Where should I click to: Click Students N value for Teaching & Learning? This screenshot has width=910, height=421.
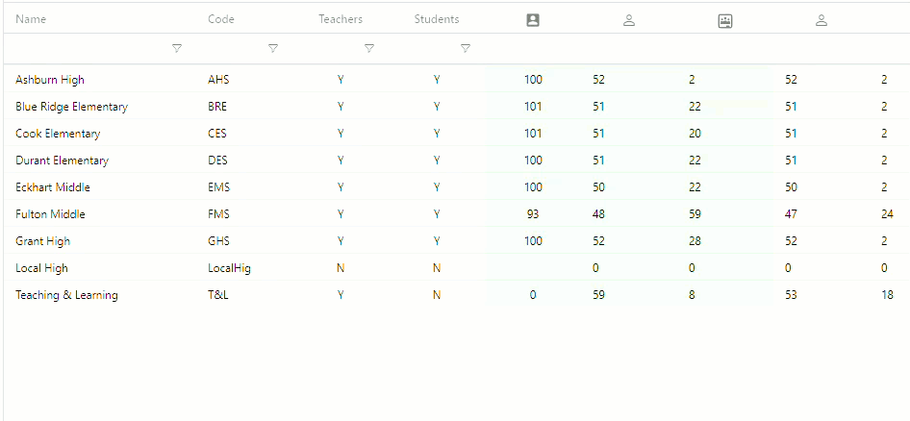point(437,294)
